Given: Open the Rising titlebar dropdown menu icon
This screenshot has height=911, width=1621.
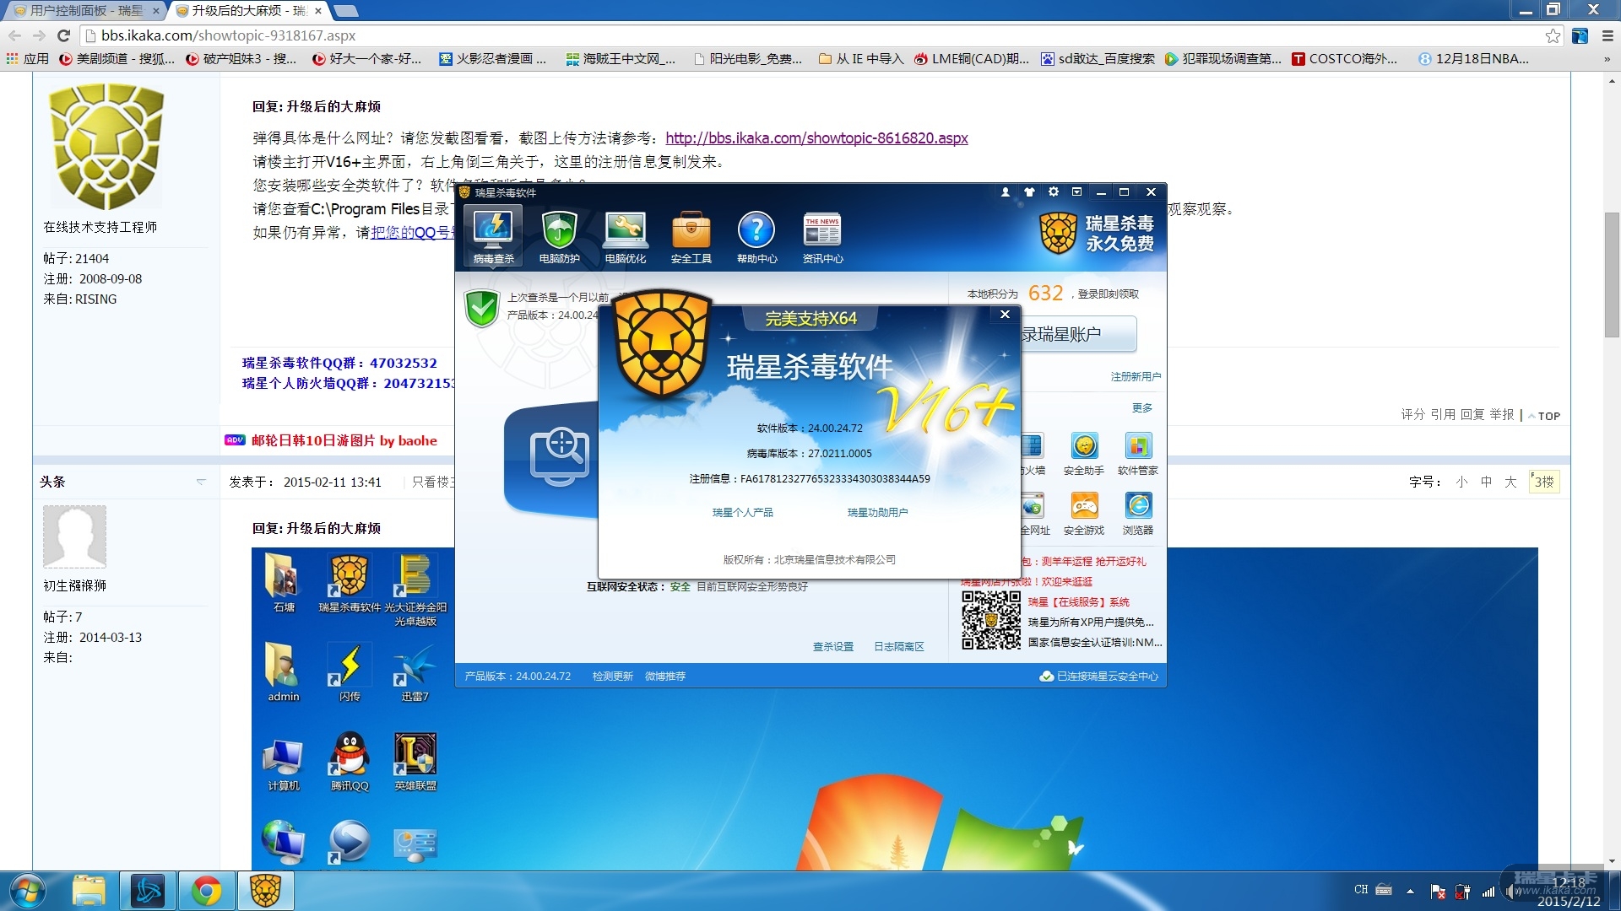Looking at the screenshot, I should [1076, 192].
